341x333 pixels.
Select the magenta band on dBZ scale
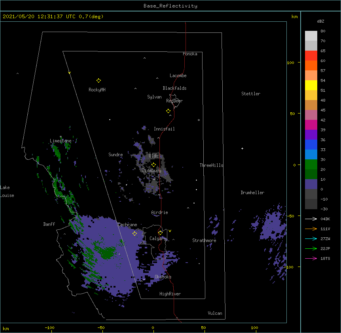pyautogui.click(x=311, y=125)
